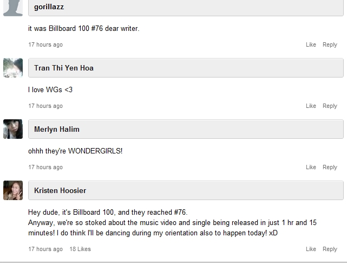View the 18 Likes on Kristen's comment
347x263 pixels.
pos(80,249)
